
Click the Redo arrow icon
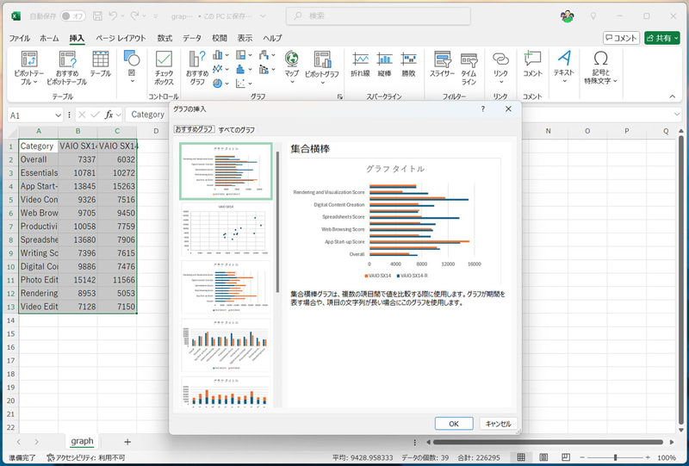pos(134,16)
